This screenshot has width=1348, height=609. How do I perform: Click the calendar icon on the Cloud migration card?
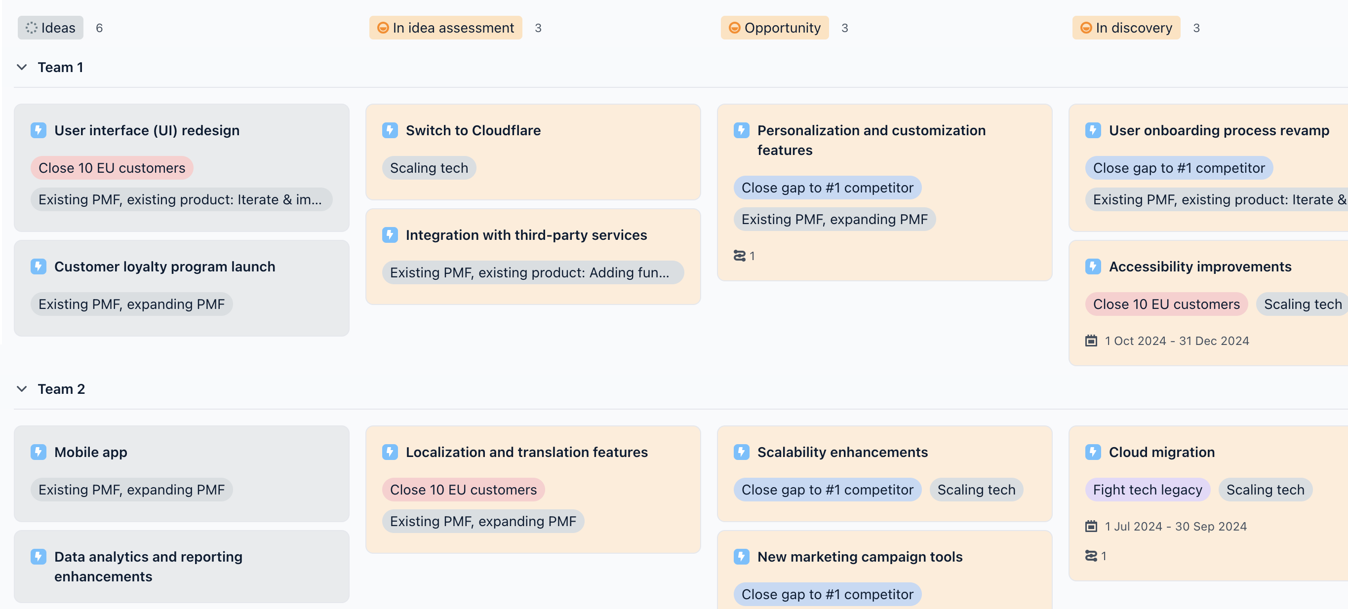tap(1092, 526)
